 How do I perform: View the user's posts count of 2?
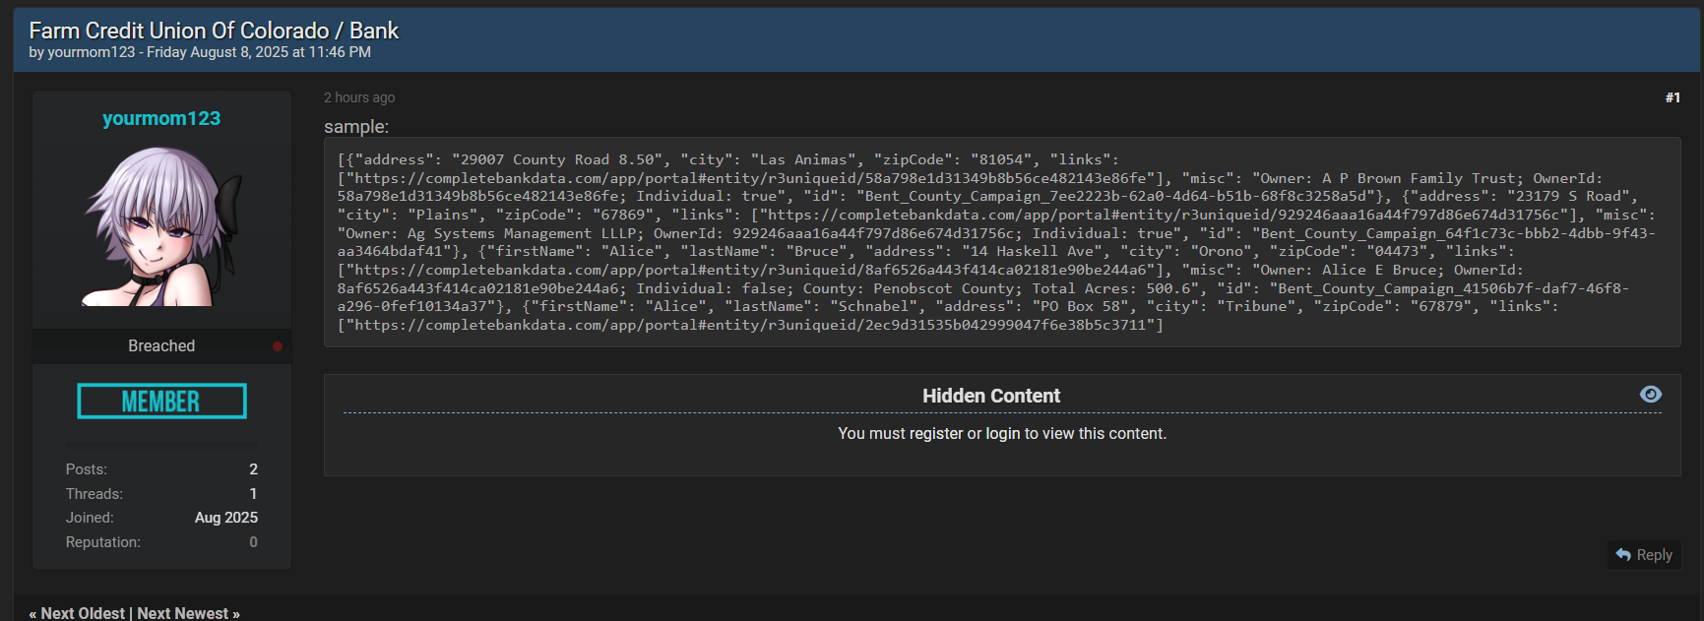253,469
